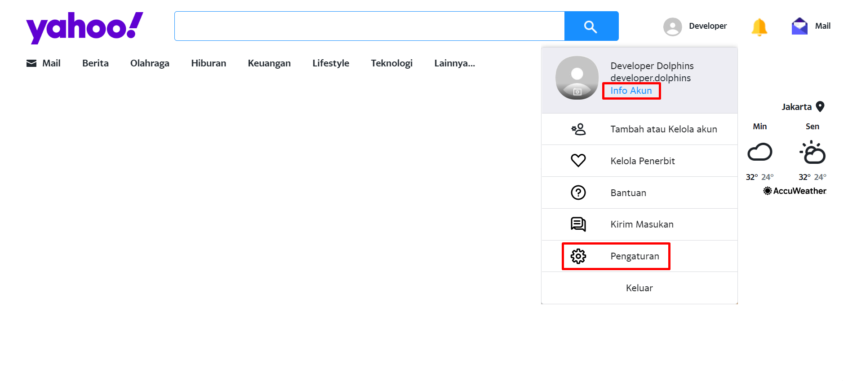Screen dimensions: 848x381
Task: Click the Pengaturan gear icon
Action: click(578, 256)
